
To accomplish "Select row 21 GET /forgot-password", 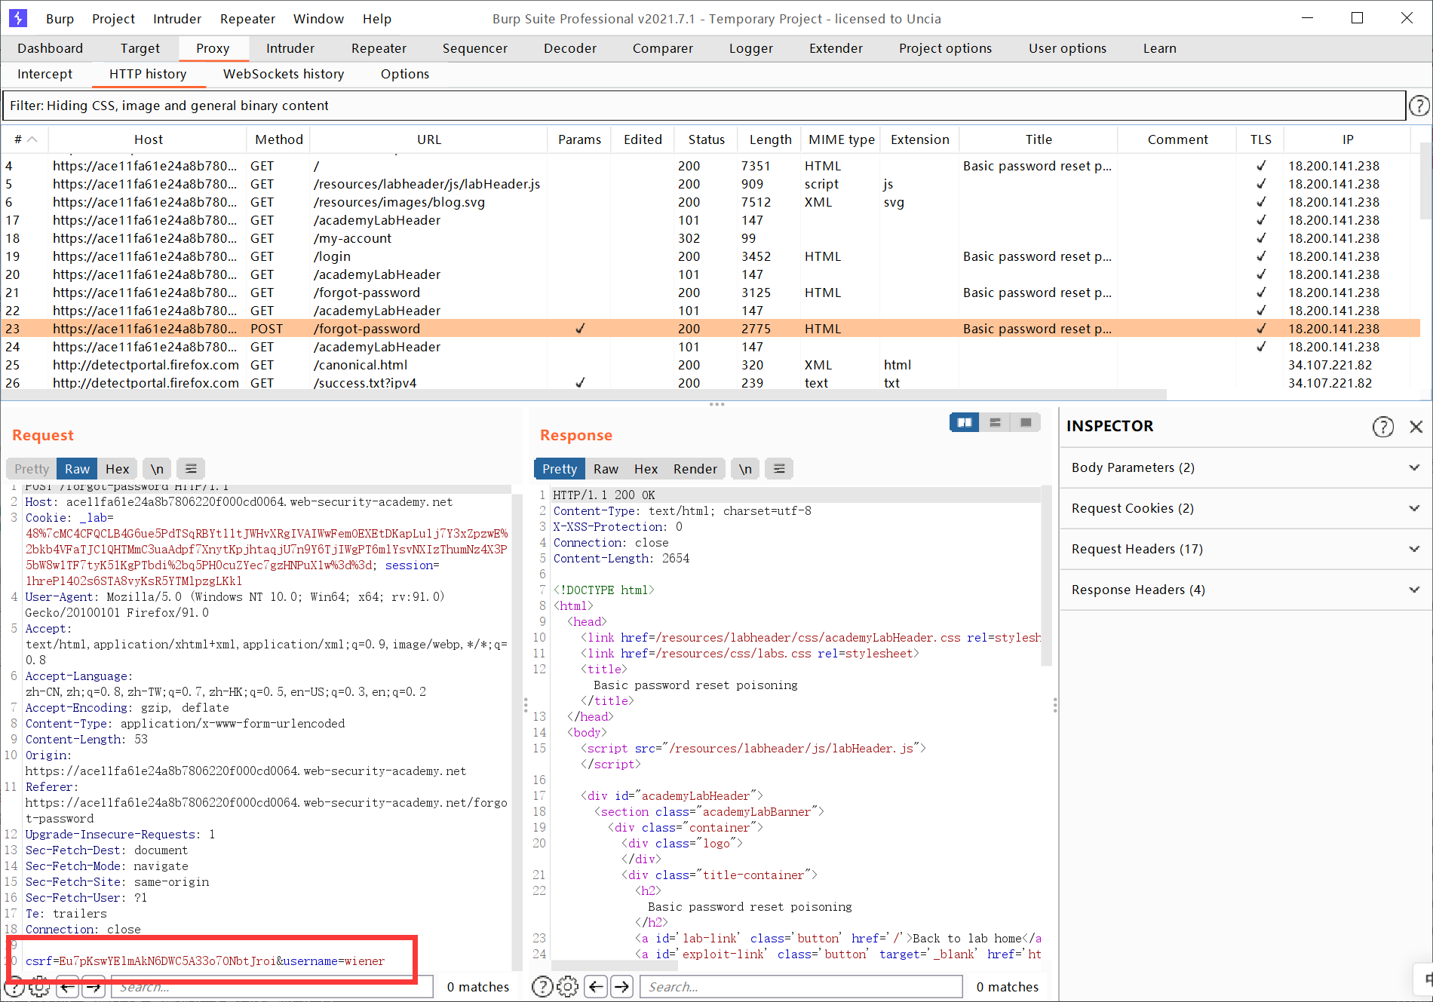I will point(710,293).
